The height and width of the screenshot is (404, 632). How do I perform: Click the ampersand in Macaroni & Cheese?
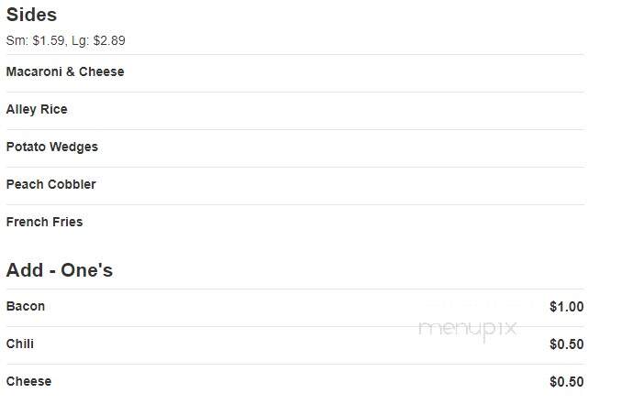pos(71,71)
